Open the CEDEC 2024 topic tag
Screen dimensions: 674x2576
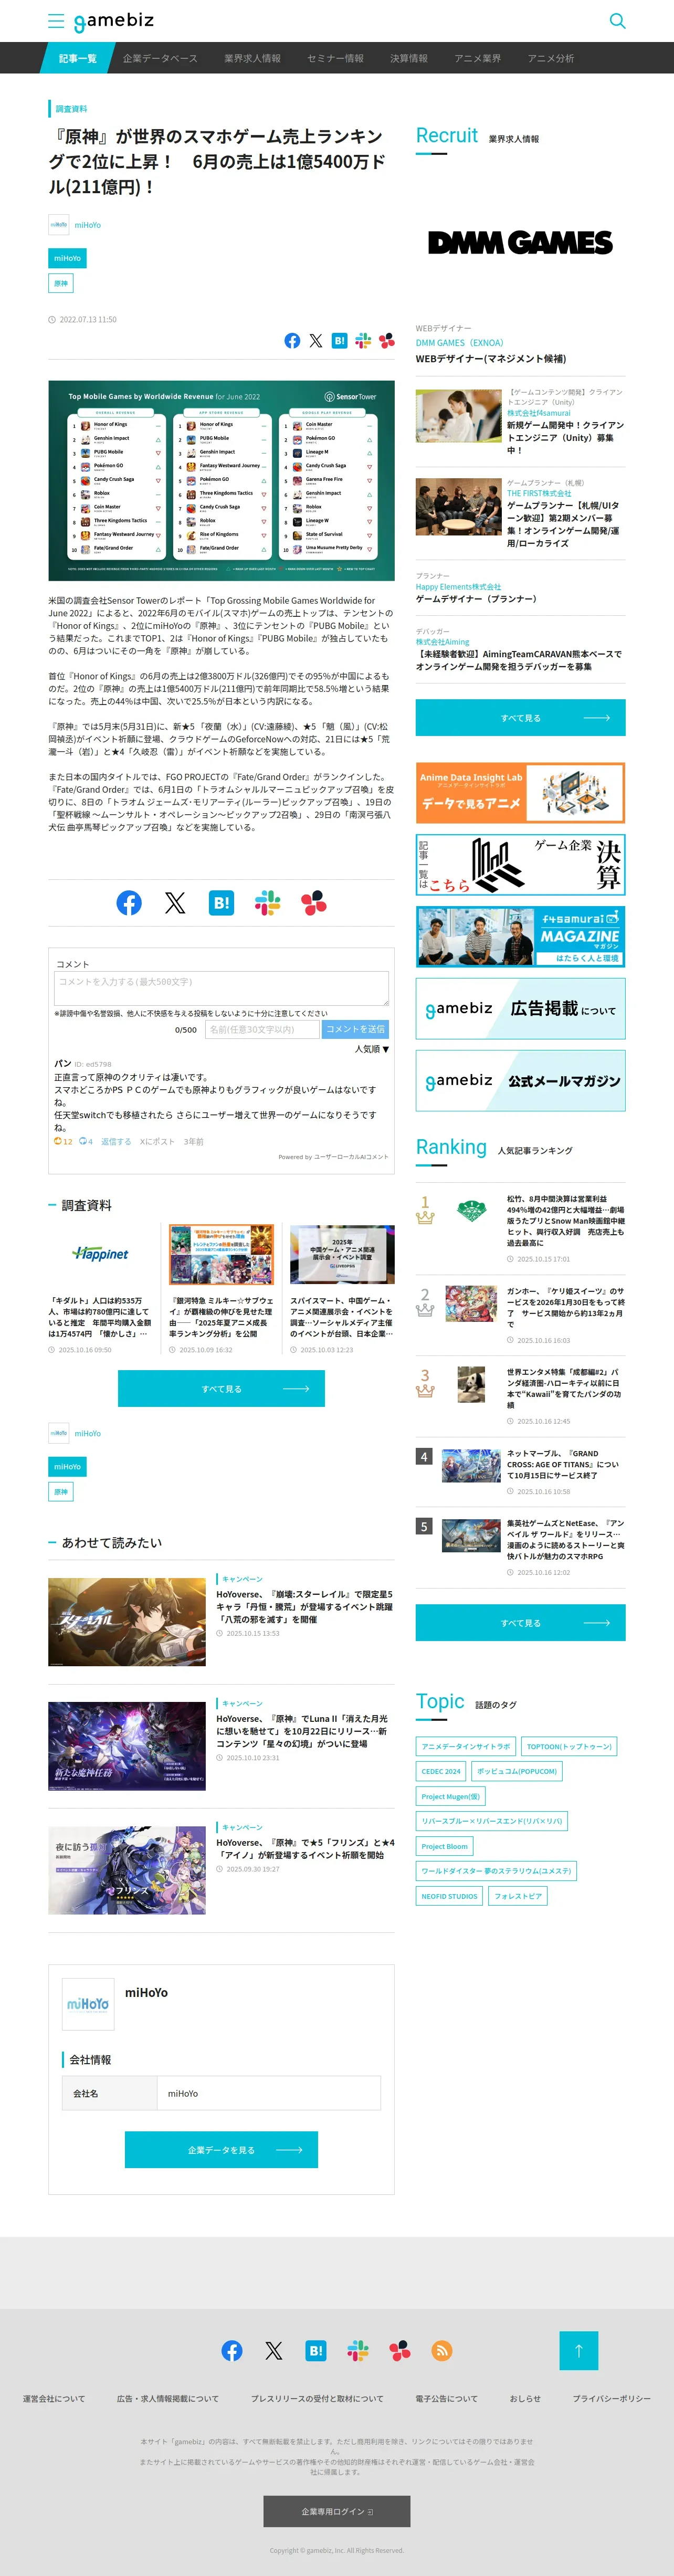[x=441, y=1771]
